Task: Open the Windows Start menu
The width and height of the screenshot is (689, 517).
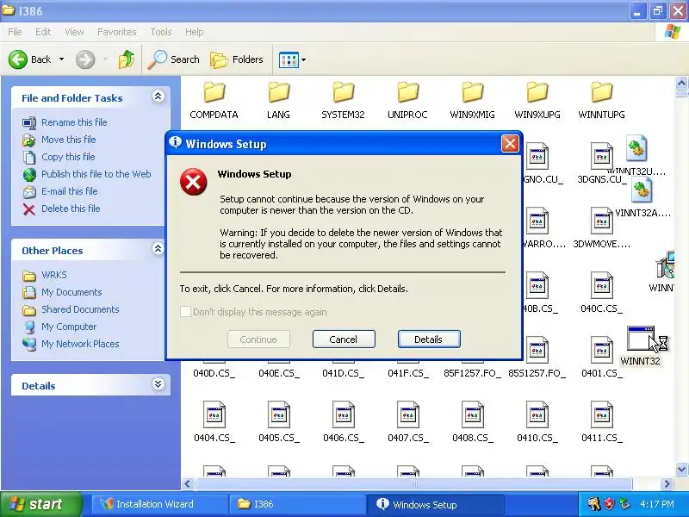Action: pos(40,504)
